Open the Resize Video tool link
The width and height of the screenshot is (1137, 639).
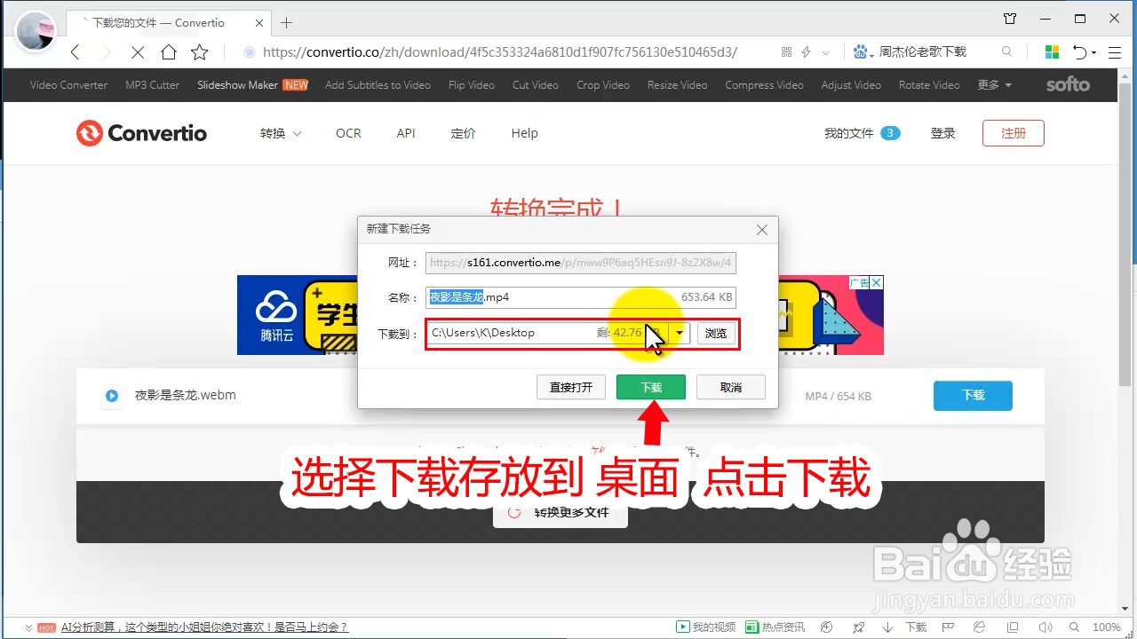677,85
